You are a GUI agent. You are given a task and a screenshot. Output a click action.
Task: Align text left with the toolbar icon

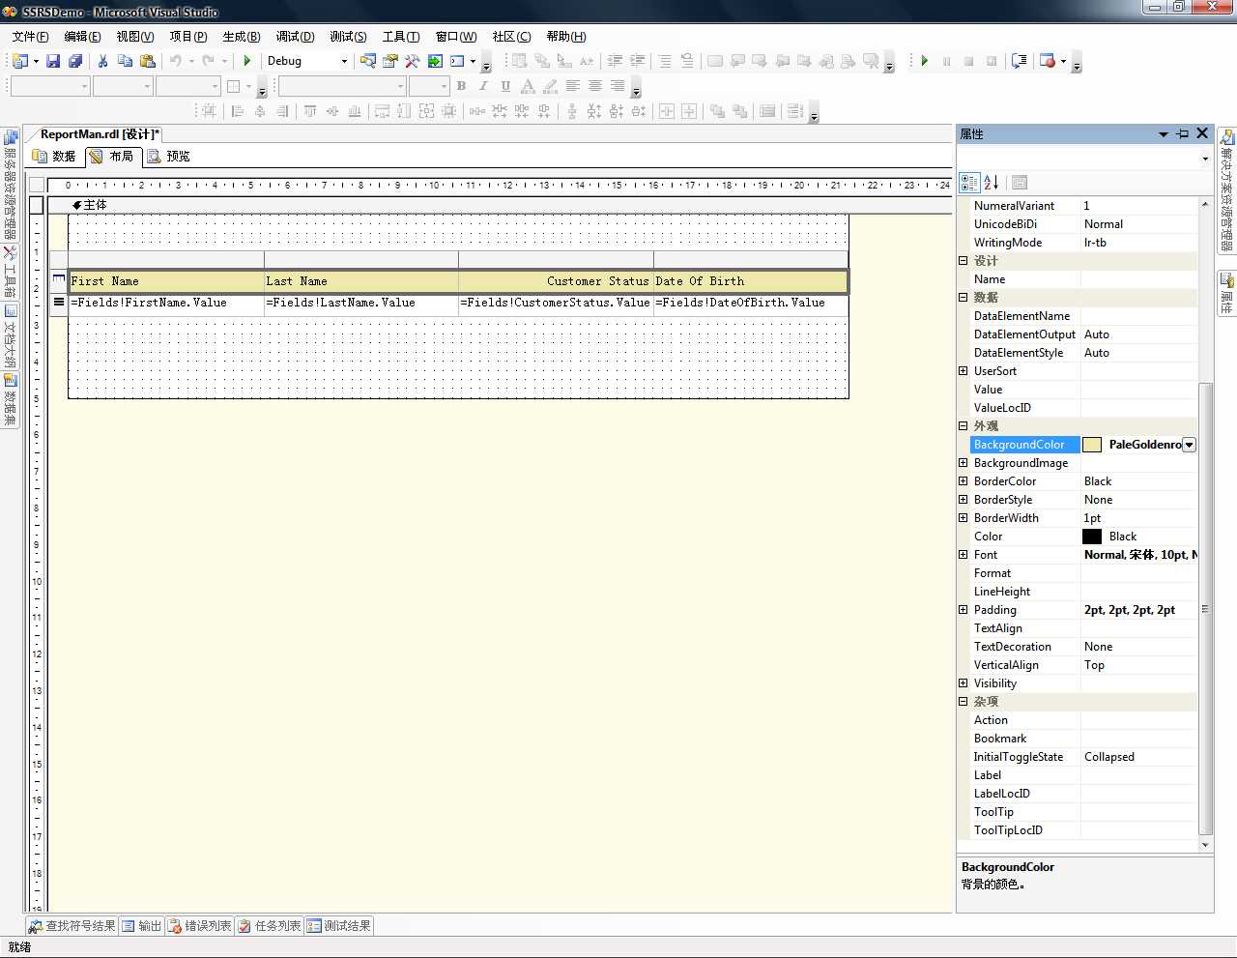pyautogui.click(x=573, y=86)
